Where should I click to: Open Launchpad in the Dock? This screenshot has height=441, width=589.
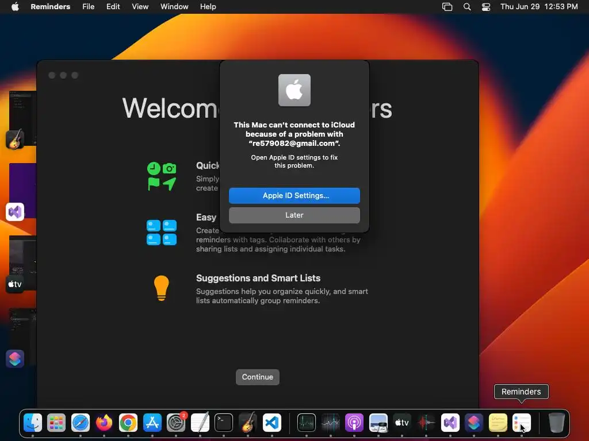click(56, 423)
